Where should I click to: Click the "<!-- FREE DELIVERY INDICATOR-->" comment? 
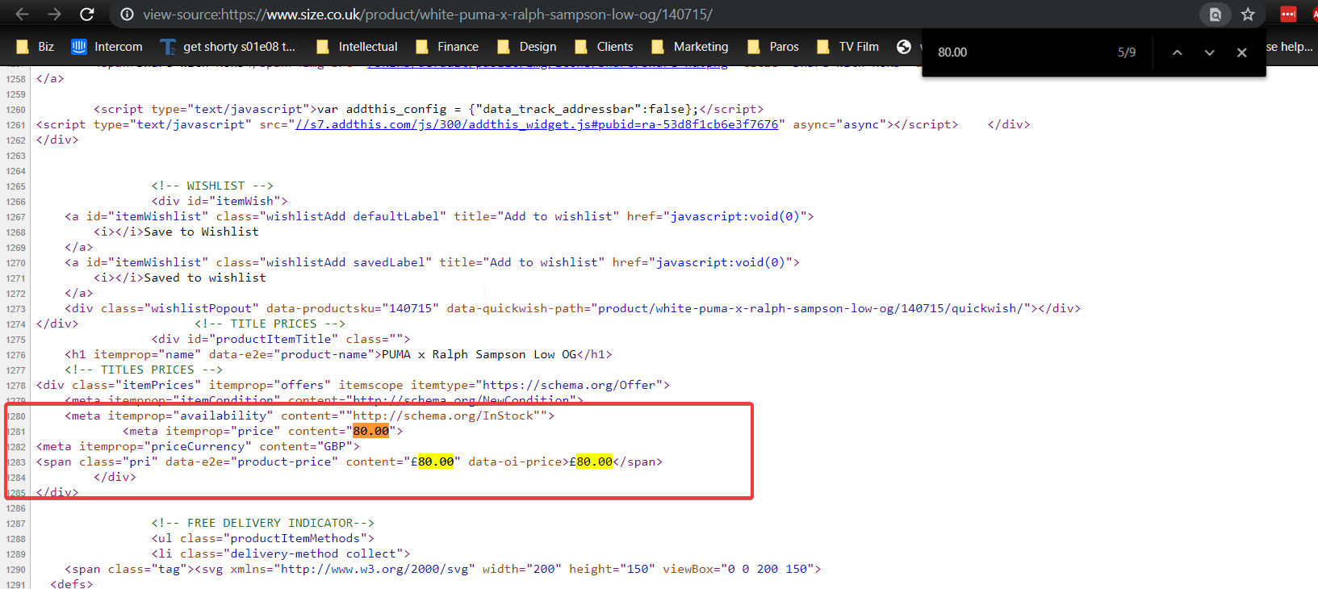tap(263, 523)
